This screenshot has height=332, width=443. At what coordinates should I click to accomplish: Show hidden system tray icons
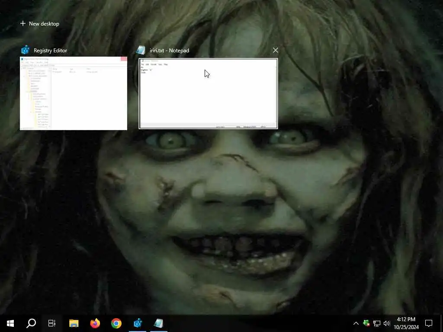pyautogui.click(x=356, y=323)
